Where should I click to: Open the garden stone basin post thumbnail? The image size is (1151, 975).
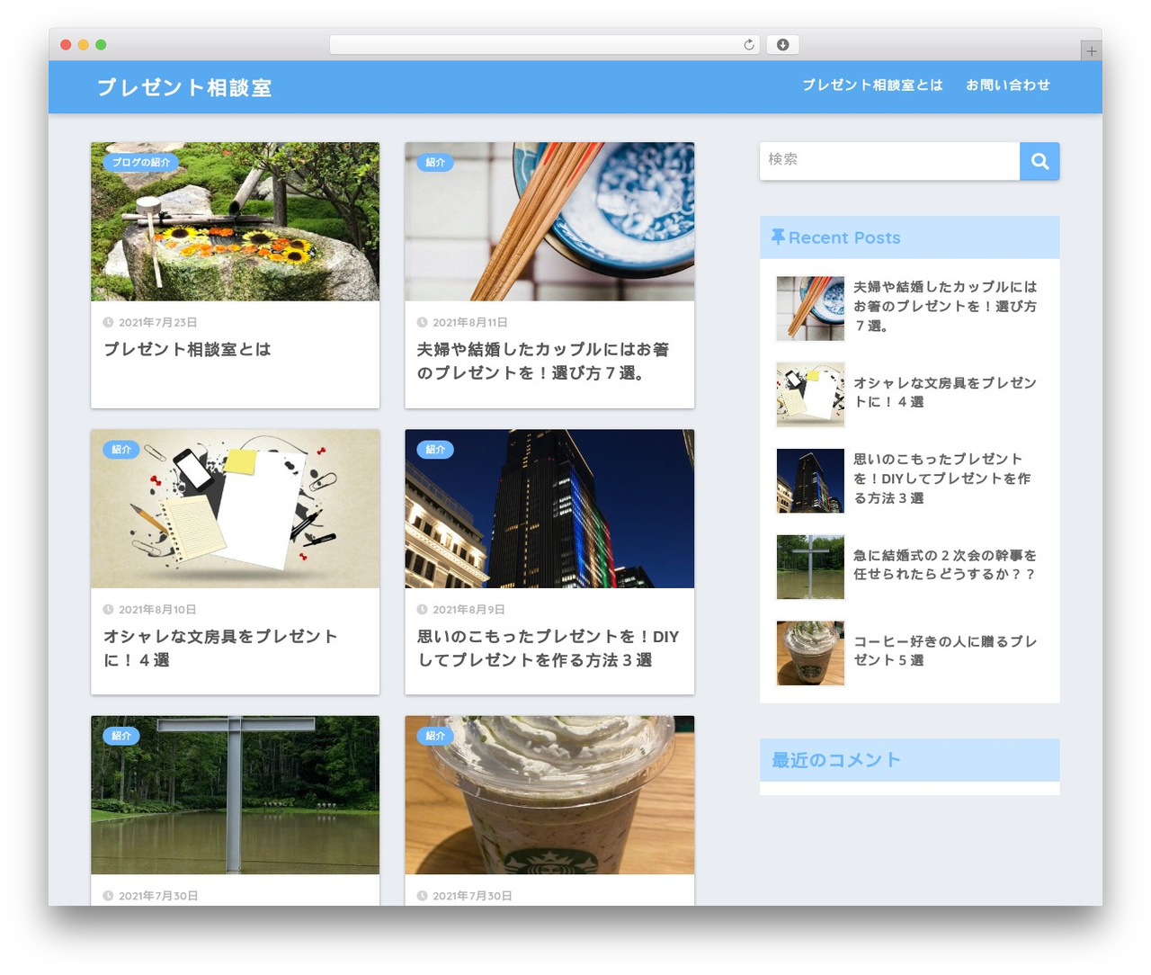(x=235, y=221)
